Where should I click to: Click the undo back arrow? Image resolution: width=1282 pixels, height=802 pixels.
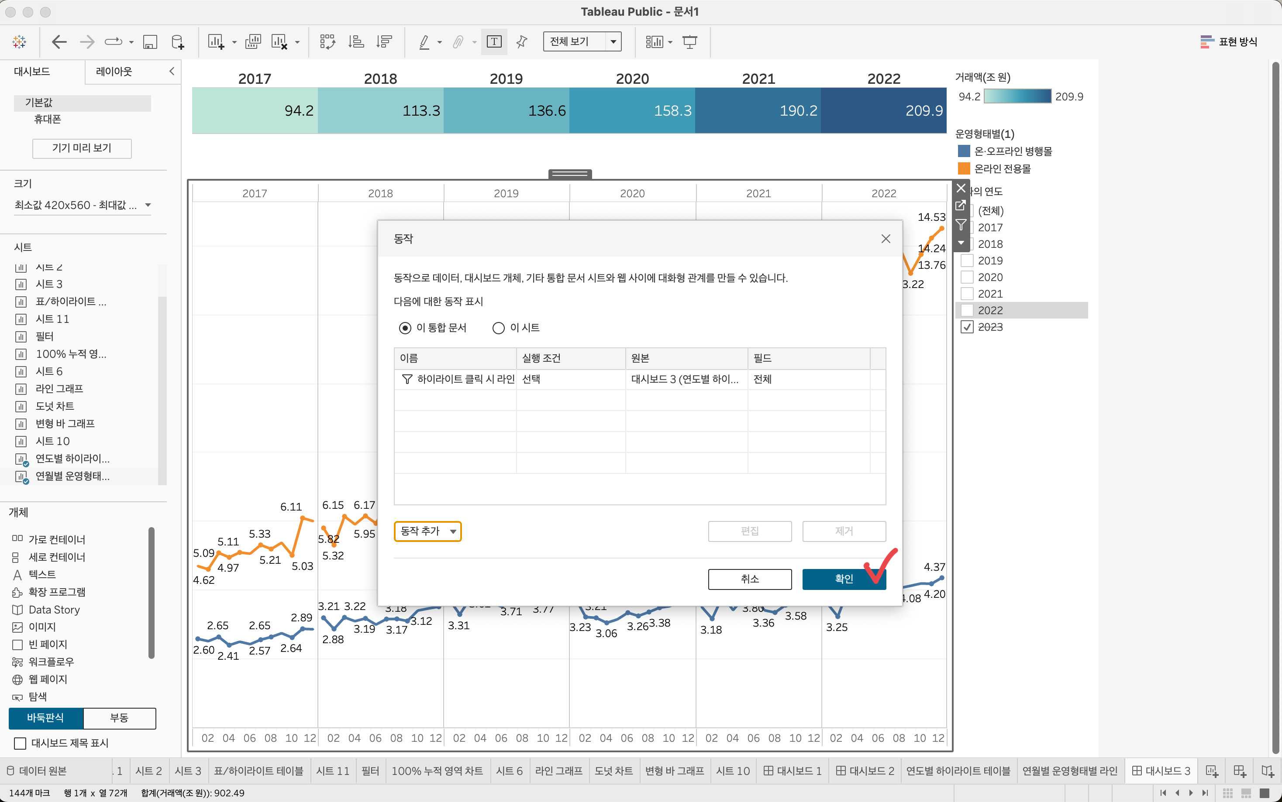pos(59,42)
